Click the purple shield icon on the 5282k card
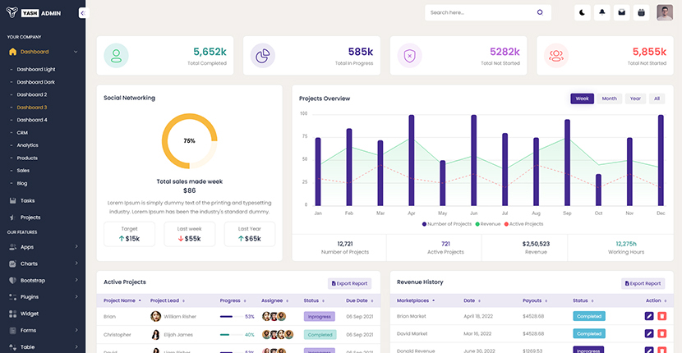This screenshot has height=353, width=682. click(410, 56)
